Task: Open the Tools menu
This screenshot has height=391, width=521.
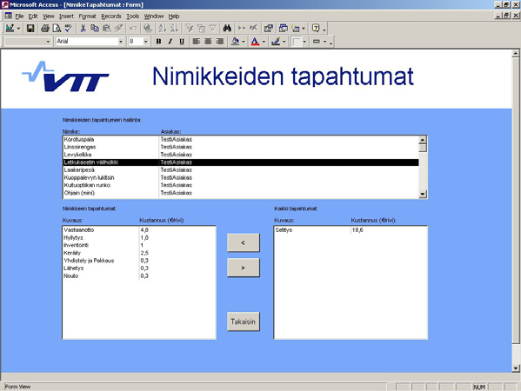Action: [132, 16]
